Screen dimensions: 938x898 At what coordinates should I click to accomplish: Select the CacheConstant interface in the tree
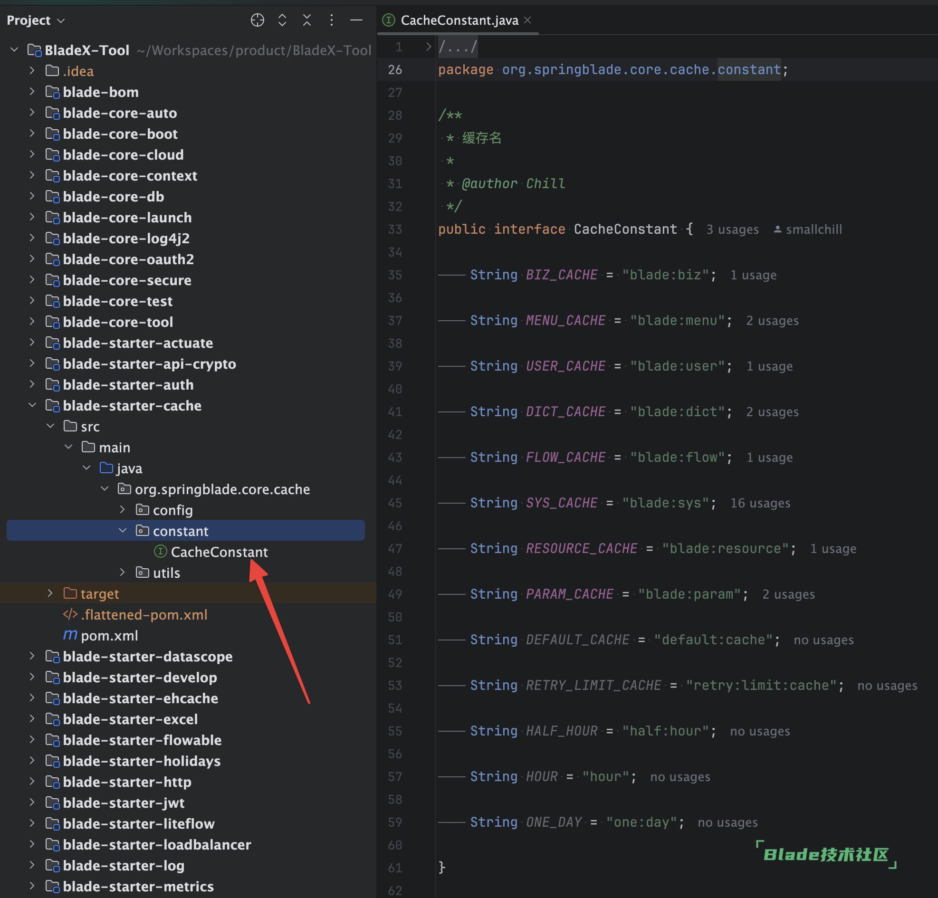219,552
